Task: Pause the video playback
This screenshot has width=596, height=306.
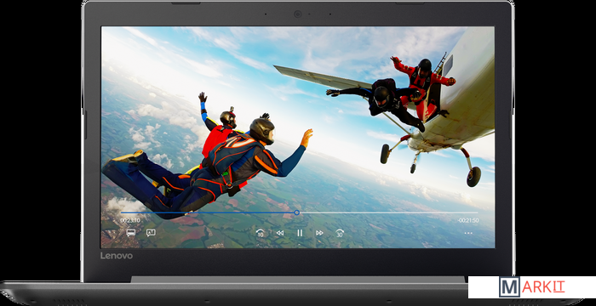Action: coord(300,233)
